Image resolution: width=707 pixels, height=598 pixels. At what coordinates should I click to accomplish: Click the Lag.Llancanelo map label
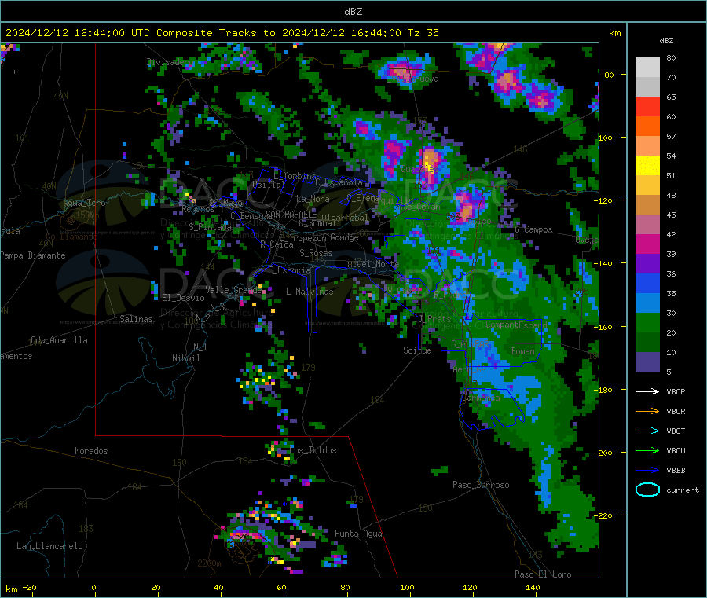tap(49, 546)
